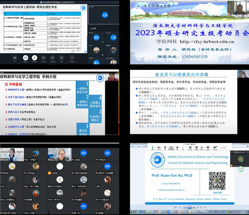Click the screen-share monitor icon in classroom toolbar
This screenshot has height=215, width=249.
[x=44, y=58]
